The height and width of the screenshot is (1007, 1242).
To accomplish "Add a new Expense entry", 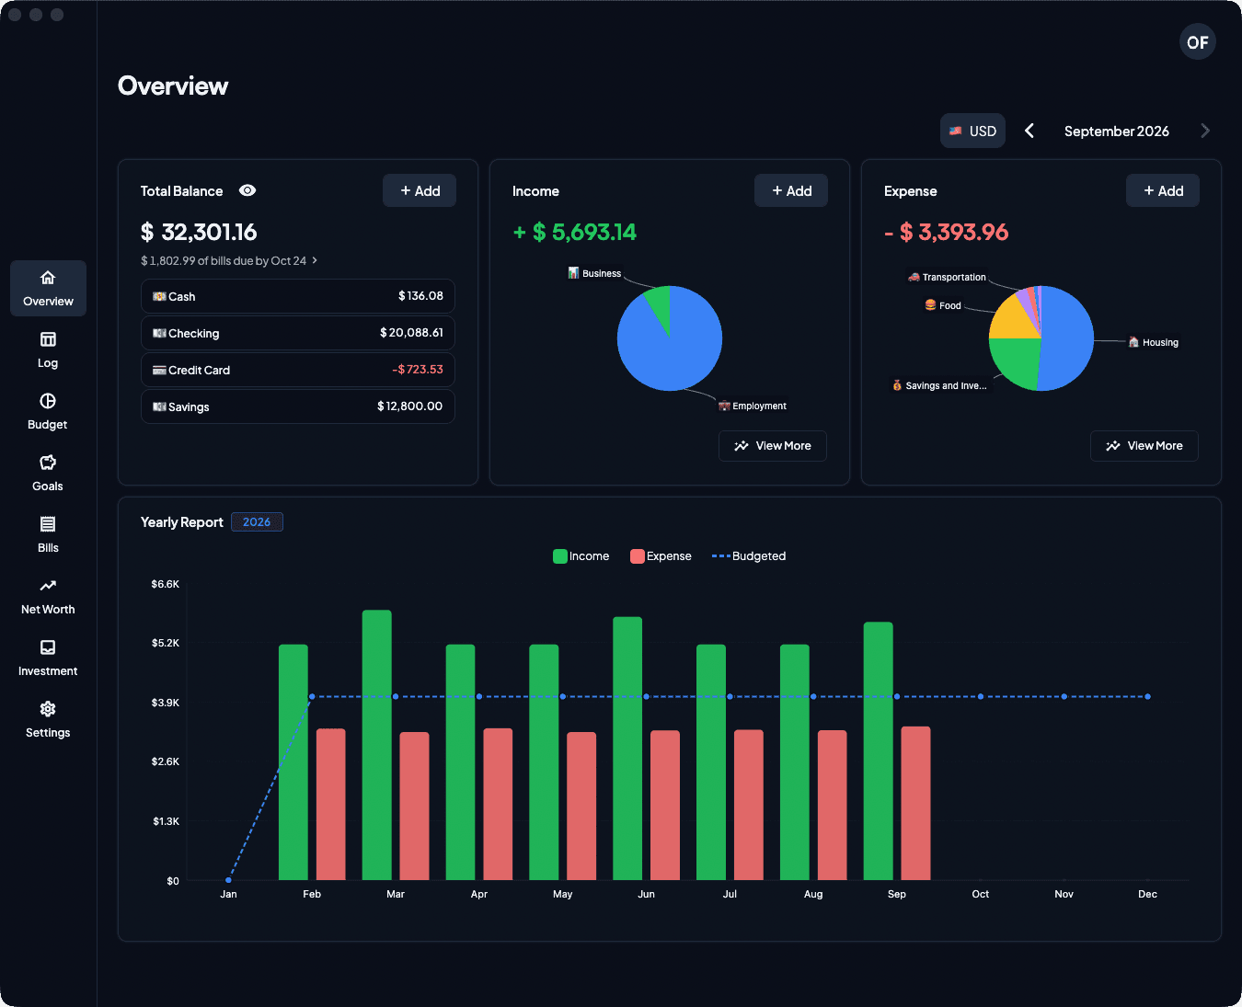I will click(1163, 190).
